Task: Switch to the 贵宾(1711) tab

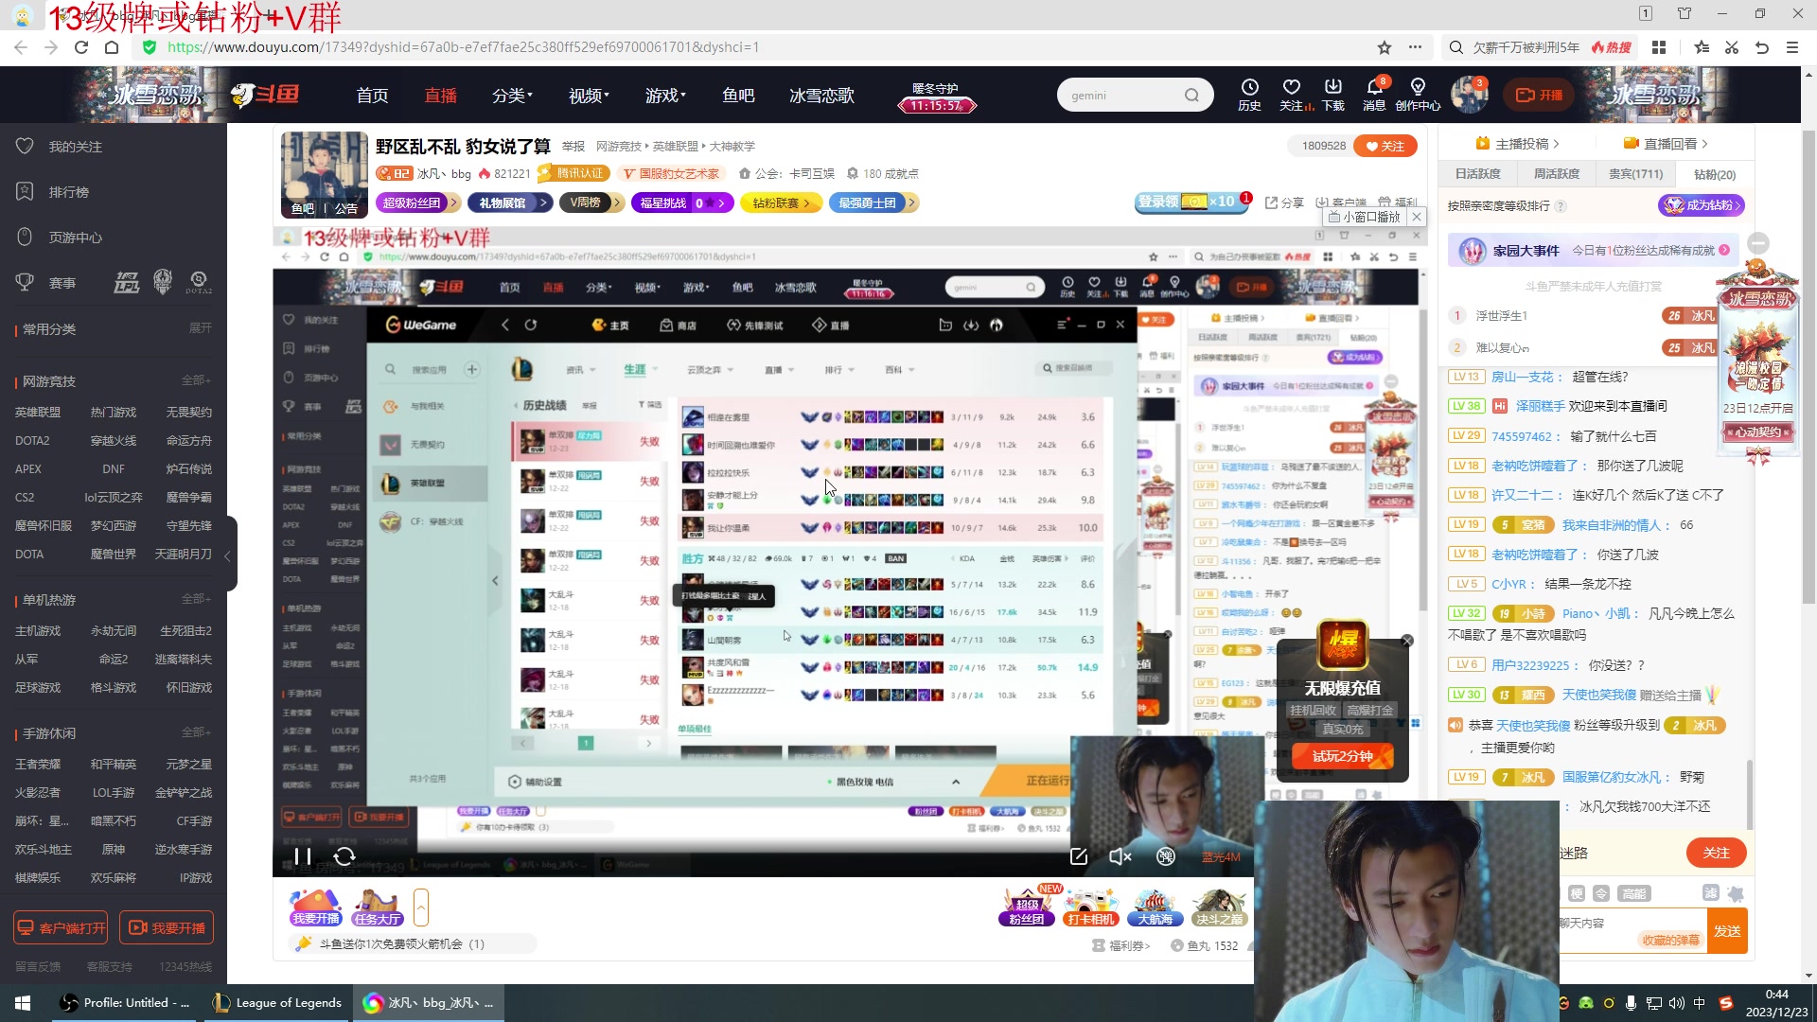Action: pos(1636,174)
